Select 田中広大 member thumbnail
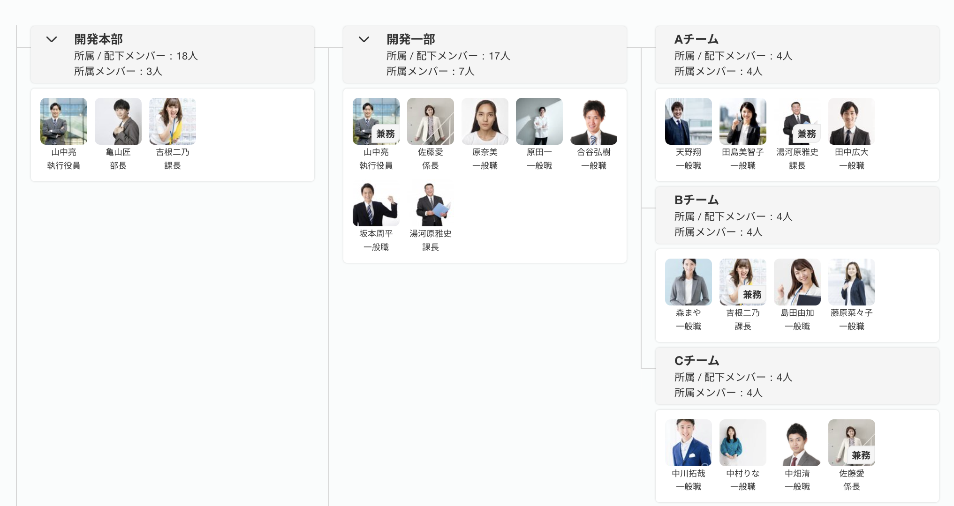This screenshot has width=954, height=506. pyautogui.click(x=852, y=121)
